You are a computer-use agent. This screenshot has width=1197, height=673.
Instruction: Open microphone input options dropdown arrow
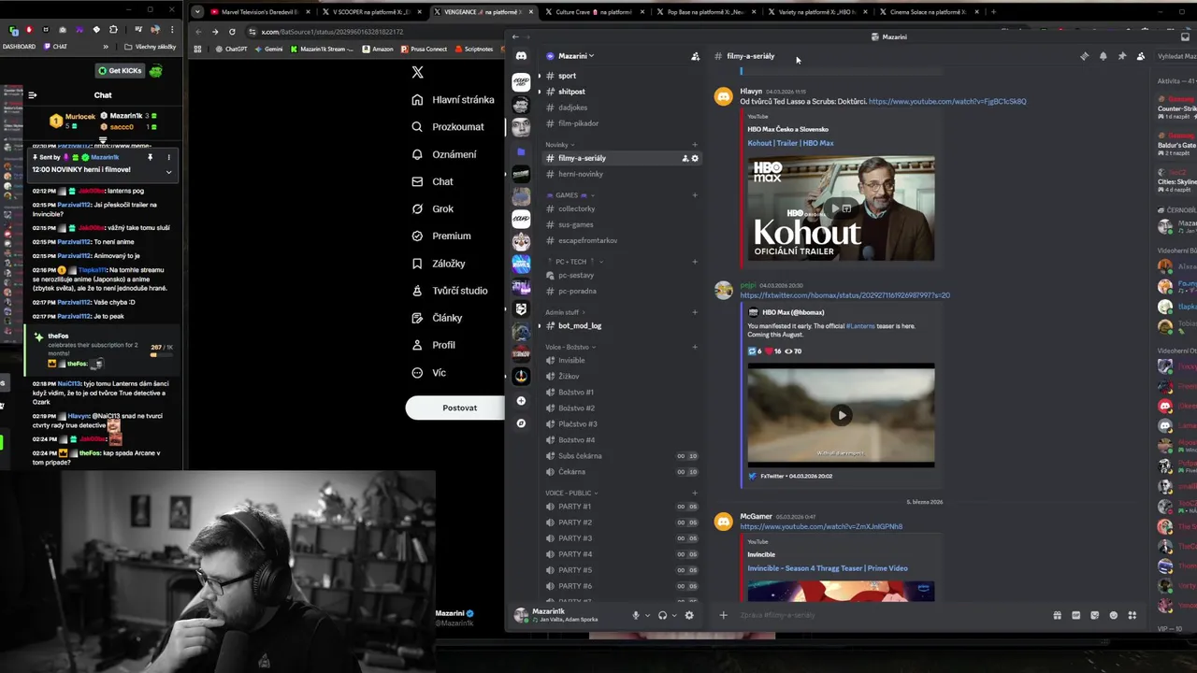coord(646,615)
